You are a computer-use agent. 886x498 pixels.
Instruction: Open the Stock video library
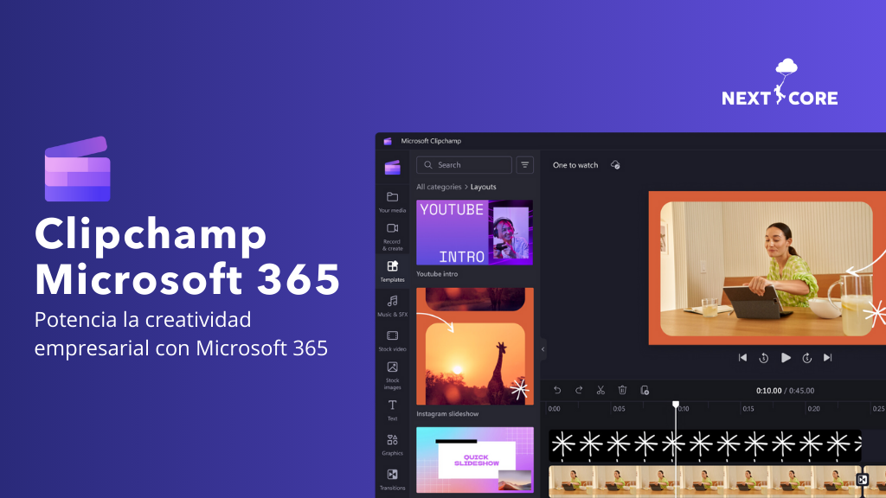tap(392, 340)
